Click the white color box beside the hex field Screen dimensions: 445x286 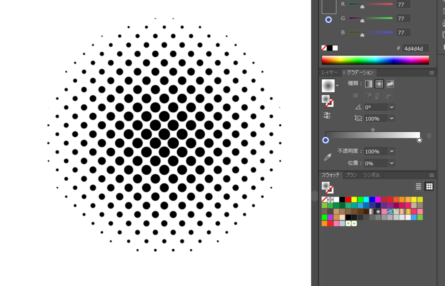(x=335, y=48)
